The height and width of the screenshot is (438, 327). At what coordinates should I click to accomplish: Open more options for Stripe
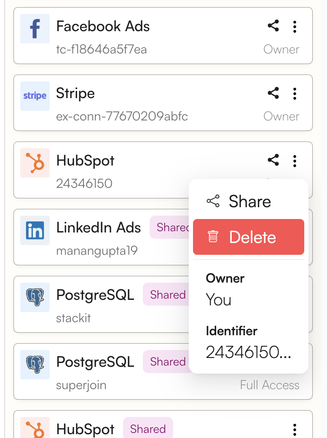[x=295, y=94]
